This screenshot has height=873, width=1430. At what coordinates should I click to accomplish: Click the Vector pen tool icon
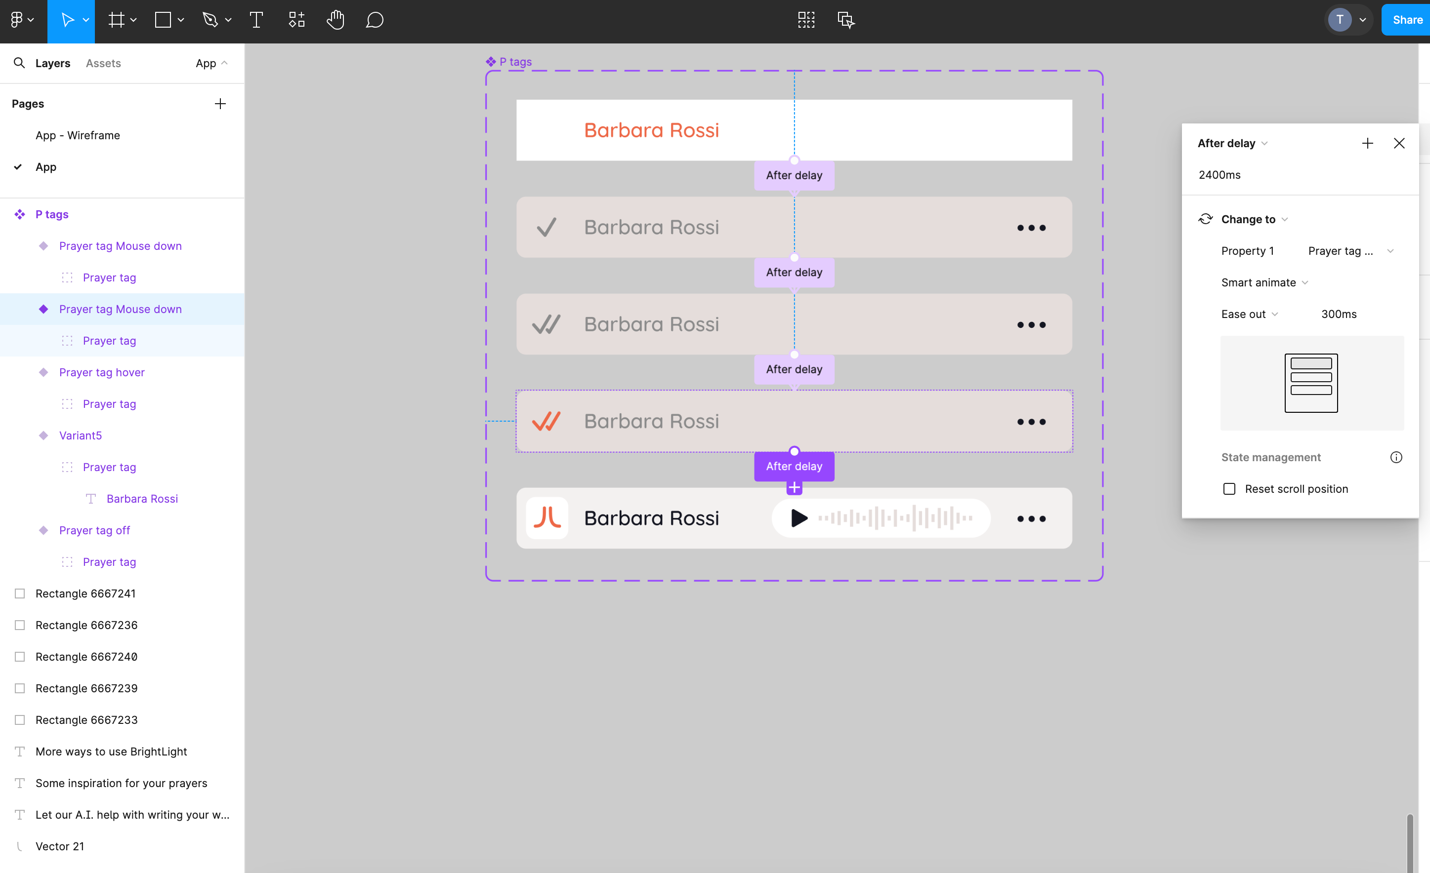[209, 19]
